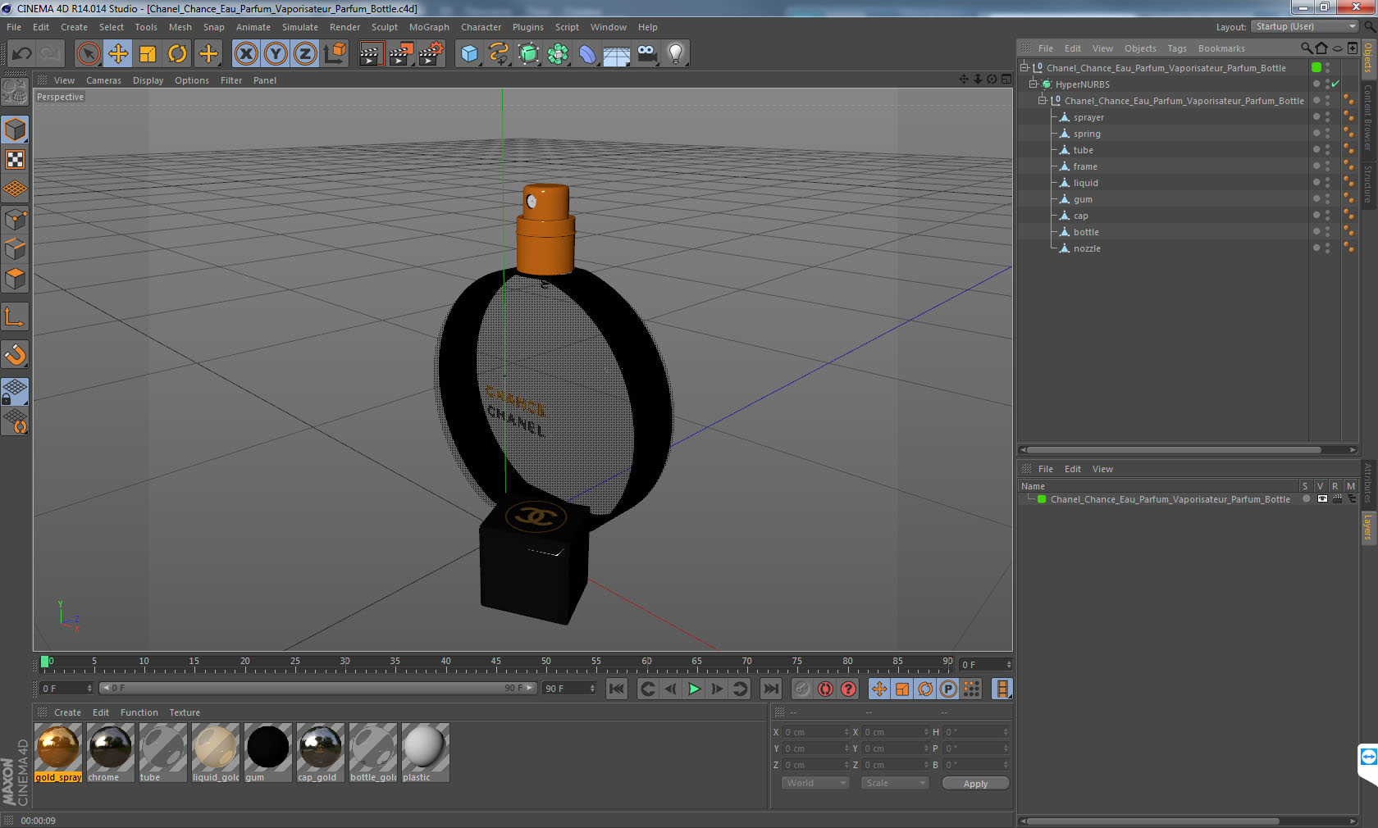This screenshot has width=1378, height=828.
Task: Toggle HyperNURBS enabled checkmark
Action: coord(1335,84)
